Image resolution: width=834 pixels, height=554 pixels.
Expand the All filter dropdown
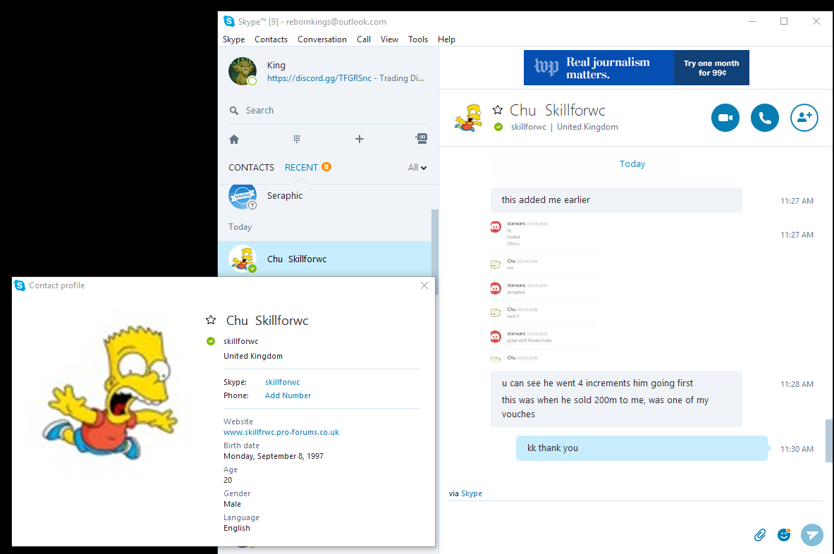417,168
